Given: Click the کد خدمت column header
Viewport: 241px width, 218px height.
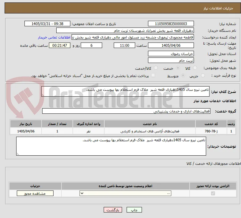Looking at the screenshot, I should (x=211, y=124).
